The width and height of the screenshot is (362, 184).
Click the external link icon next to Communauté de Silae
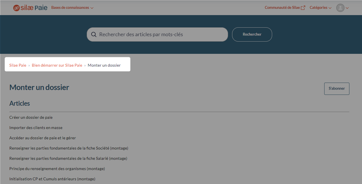(x=304, y=7)
